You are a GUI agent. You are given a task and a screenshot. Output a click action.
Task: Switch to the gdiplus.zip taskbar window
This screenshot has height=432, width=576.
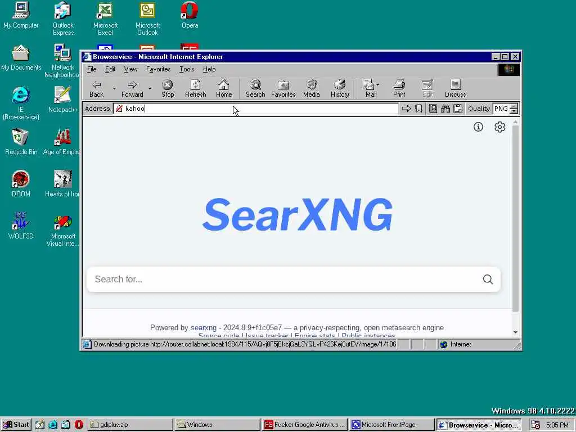click(130, 425)
